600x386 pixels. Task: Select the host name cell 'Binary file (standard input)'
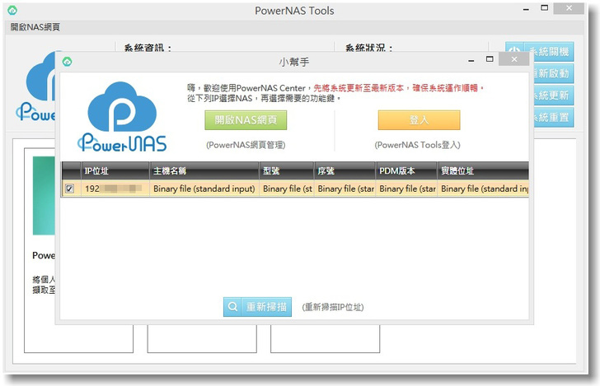tap(204, 188)
